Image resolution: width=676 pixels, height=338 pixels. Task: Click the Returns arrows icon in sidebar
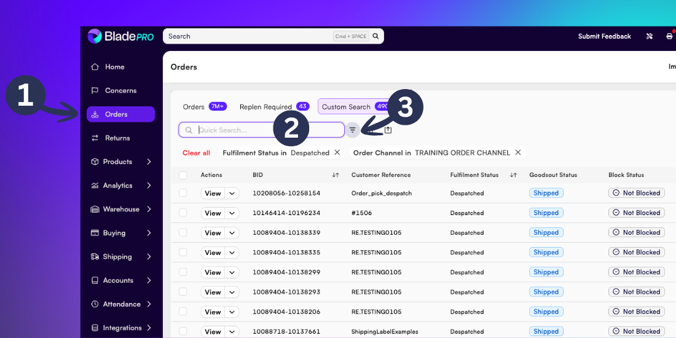point(95,138)
